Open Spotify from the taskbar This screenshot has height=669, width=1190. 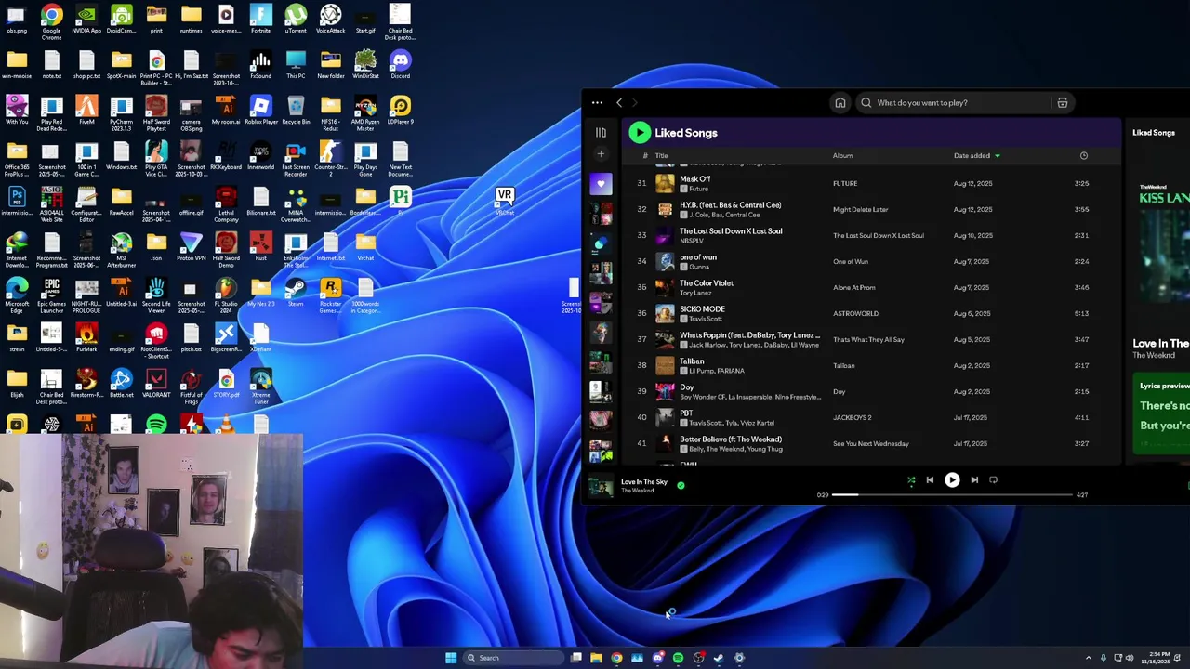click(678, 658)
